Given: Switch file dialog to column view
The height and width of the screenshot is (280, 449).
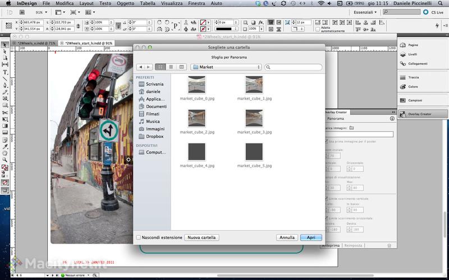Looking at the screenshot, I should tap(181, 67).
